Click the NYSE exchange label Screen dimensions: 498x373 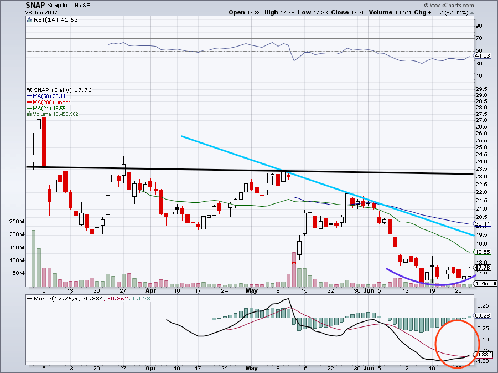[x=82, y=6]
